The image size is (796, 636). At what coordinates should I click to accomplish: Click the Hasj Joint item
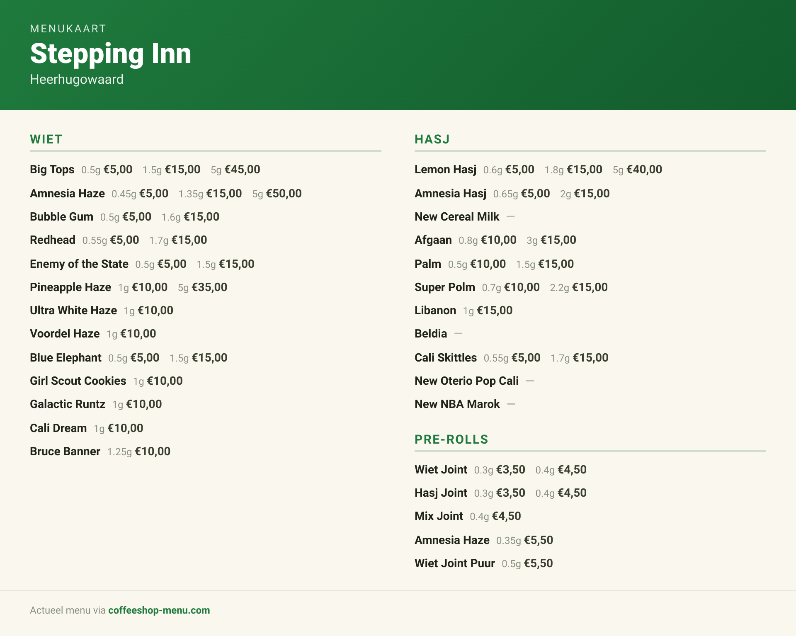coord(441,493)
